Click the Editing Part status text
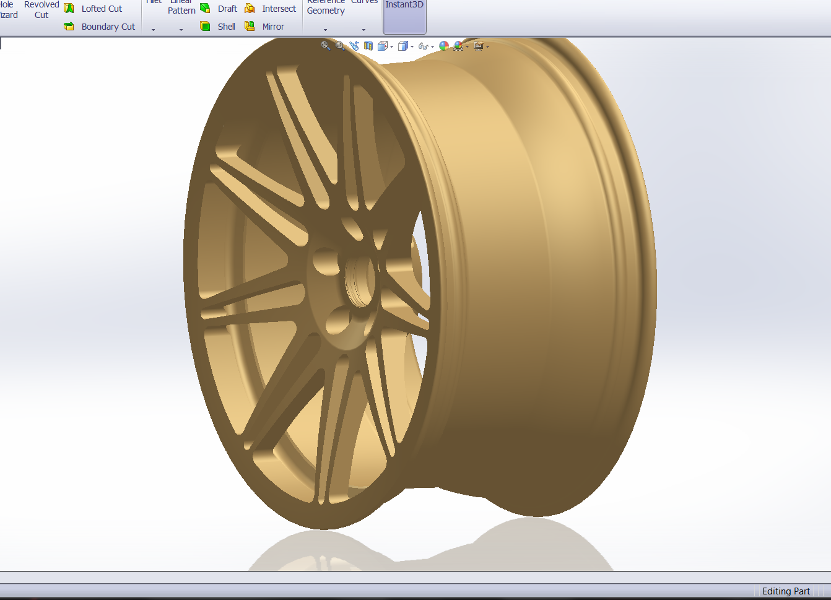Viewport: 831px width, 600px height. point(786,591)
